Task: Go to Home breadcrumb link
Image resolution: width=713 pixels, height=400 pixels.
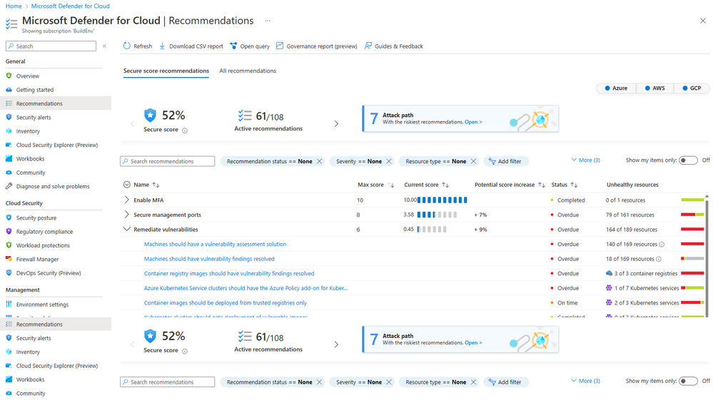Action: (13, 6)
